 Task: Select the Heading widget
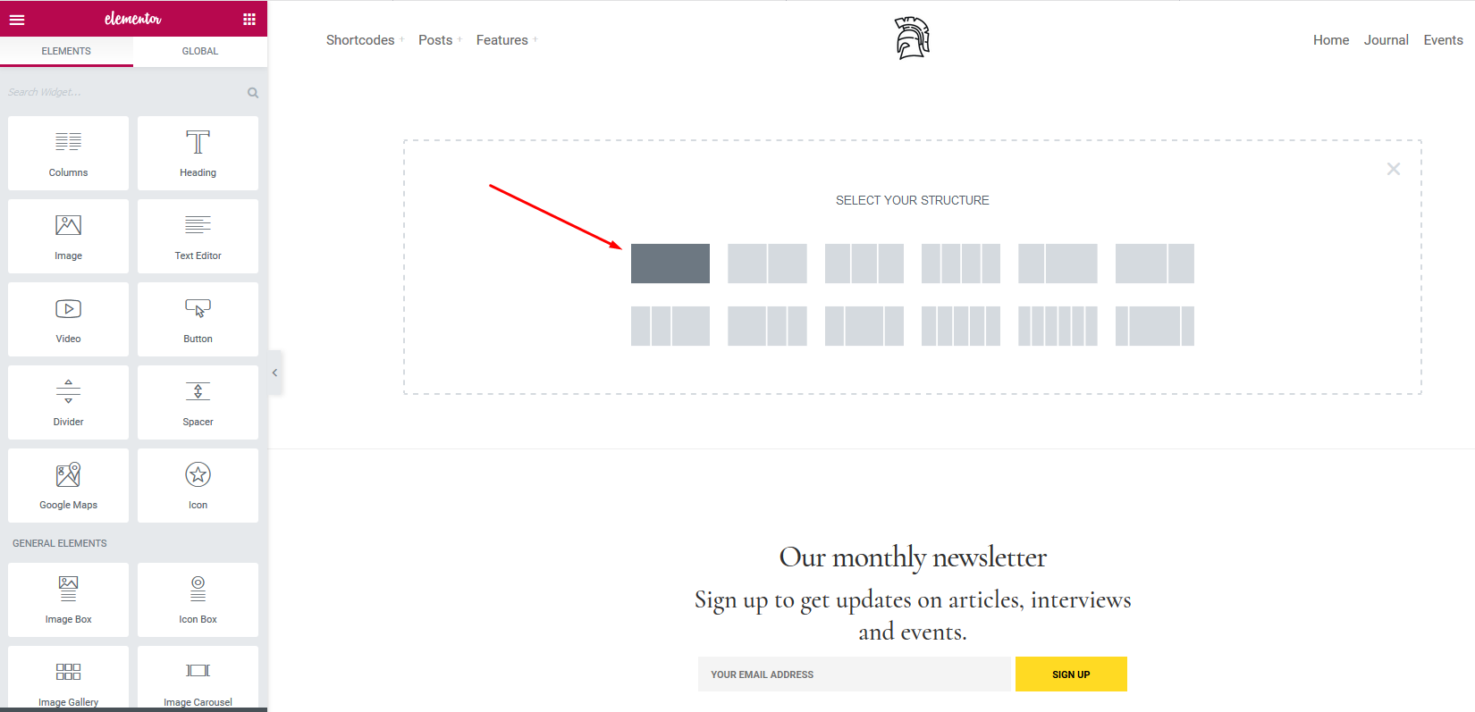click(198, 153)
